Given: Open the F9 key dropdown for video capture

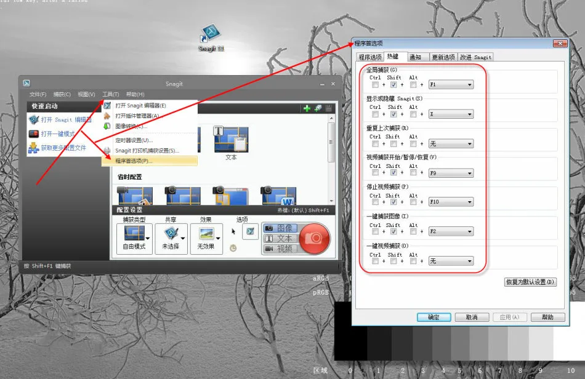Looking at the screenshot, I should pos(451,173).
